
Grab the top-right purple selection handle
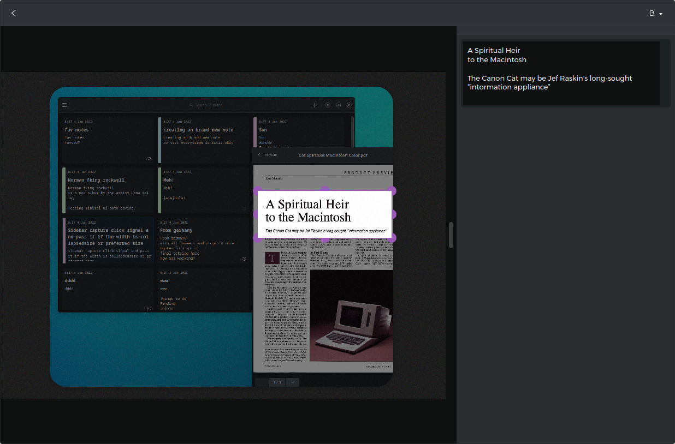[x=392, y=191]
